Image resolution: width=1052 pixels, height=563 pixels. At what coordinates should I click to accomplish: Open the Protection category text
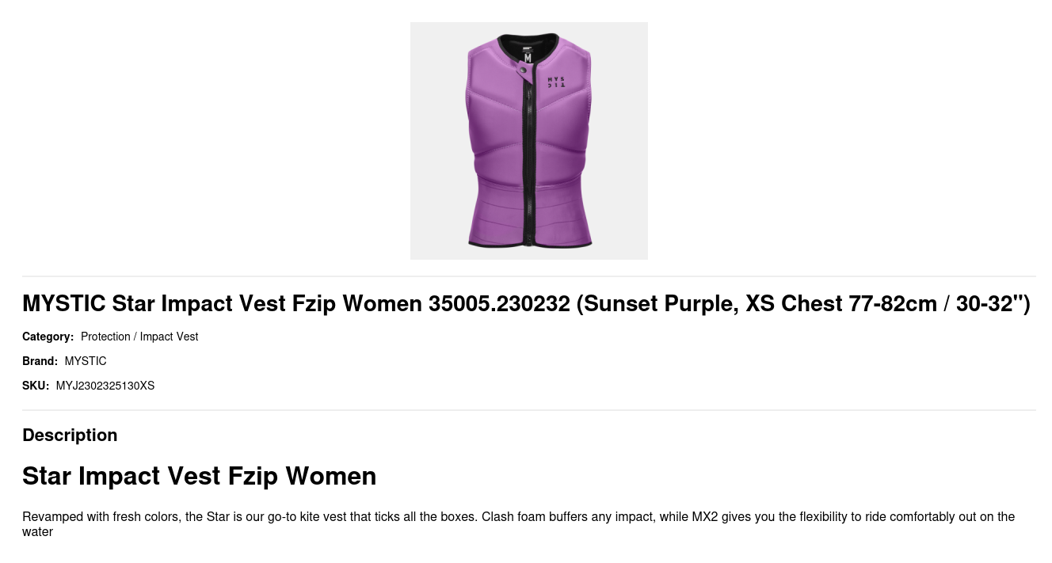click(105, 337)
